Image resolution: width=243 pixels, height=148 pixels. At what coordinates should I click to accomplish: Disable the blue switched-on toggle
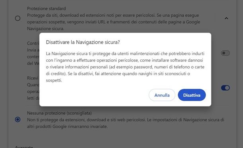click(225, 88)
